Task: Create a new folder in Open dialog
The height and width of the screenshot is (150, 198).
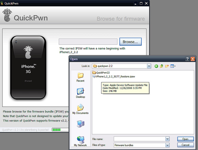Action: pyautogui.click(x=167, y=66)
